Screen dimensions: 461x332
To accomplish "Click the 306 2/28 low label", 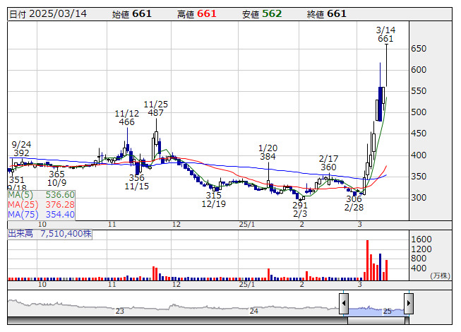I will [x=354, y=203].
